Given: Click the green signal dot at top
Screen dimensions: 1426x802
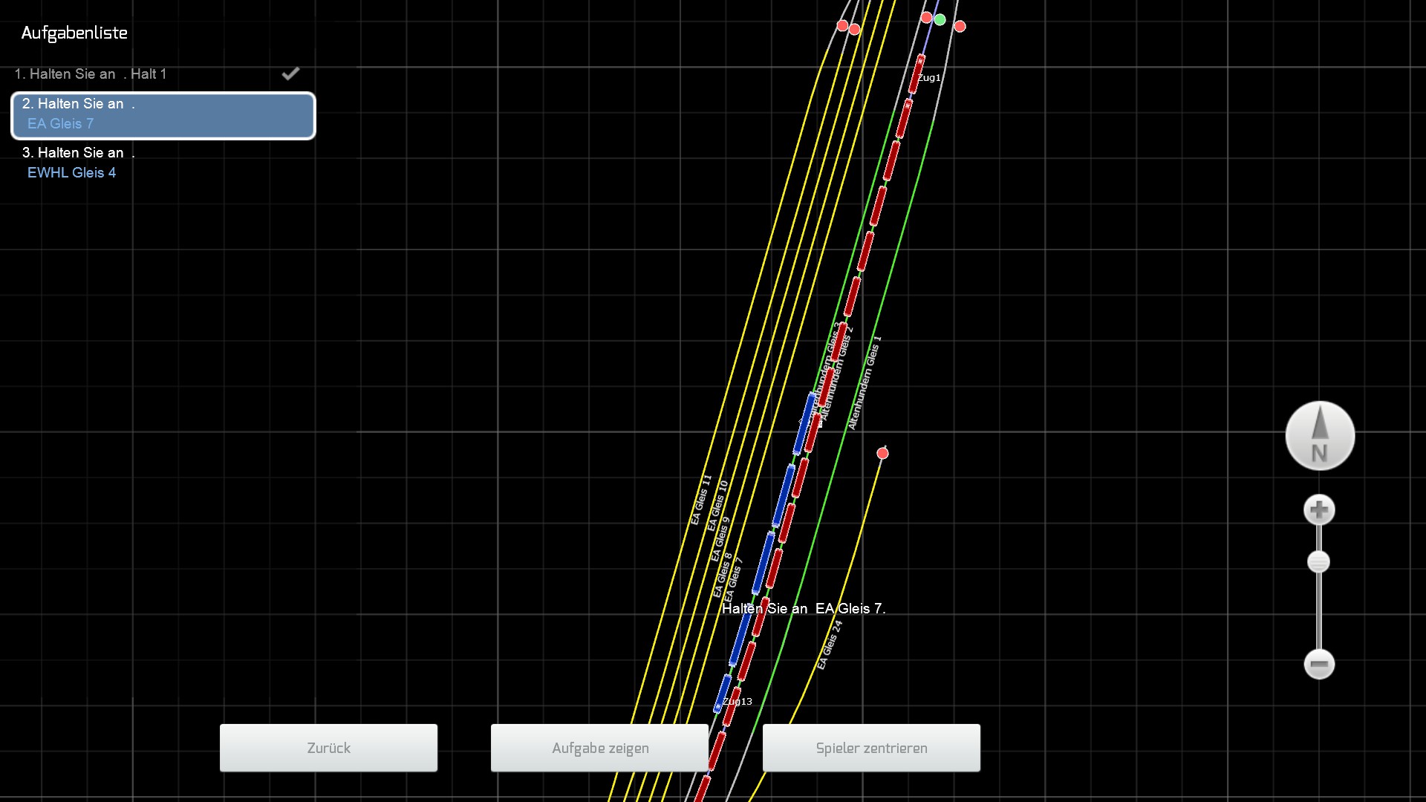Looking at the screenshot, I should 940,20.
